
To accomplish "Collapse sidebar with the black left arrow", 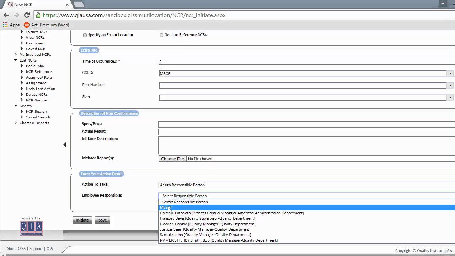I will 65,145.
